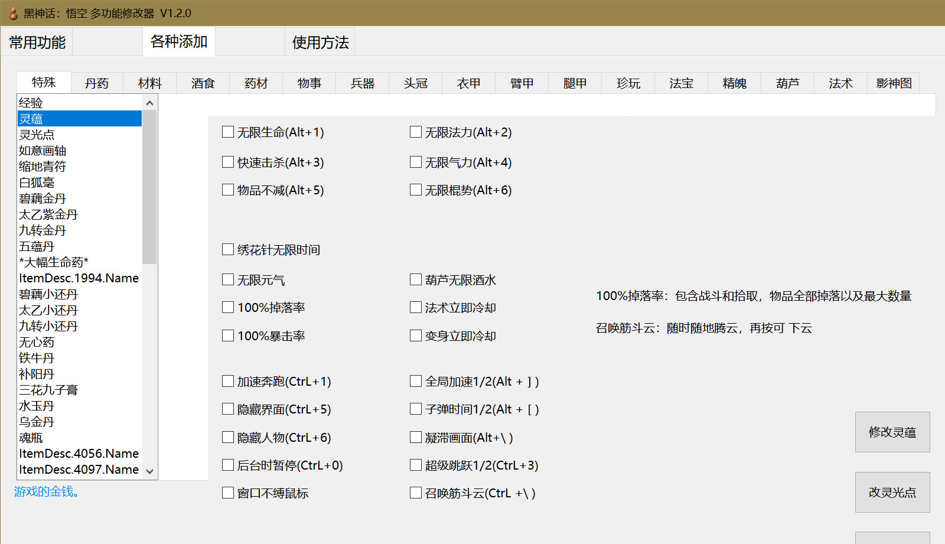Select 灵蕴 in the item list
This screenshot has width=945, height=544.
80,119
